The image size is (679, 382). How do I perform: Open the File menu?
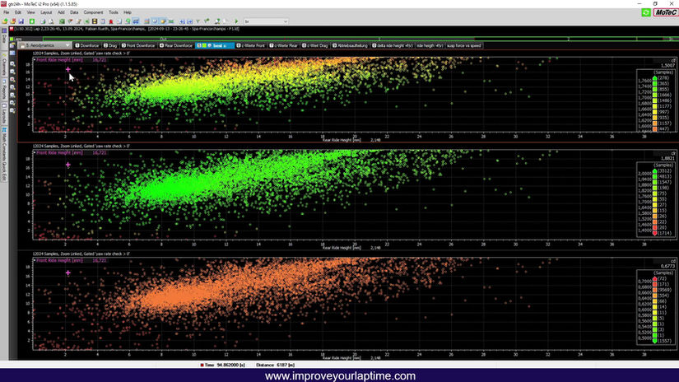pyautogui.click(x=6, y=12)
